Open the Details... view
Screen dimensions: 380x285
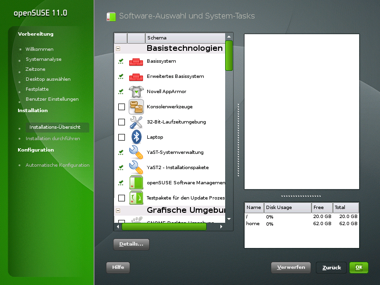tap(132, 244)
